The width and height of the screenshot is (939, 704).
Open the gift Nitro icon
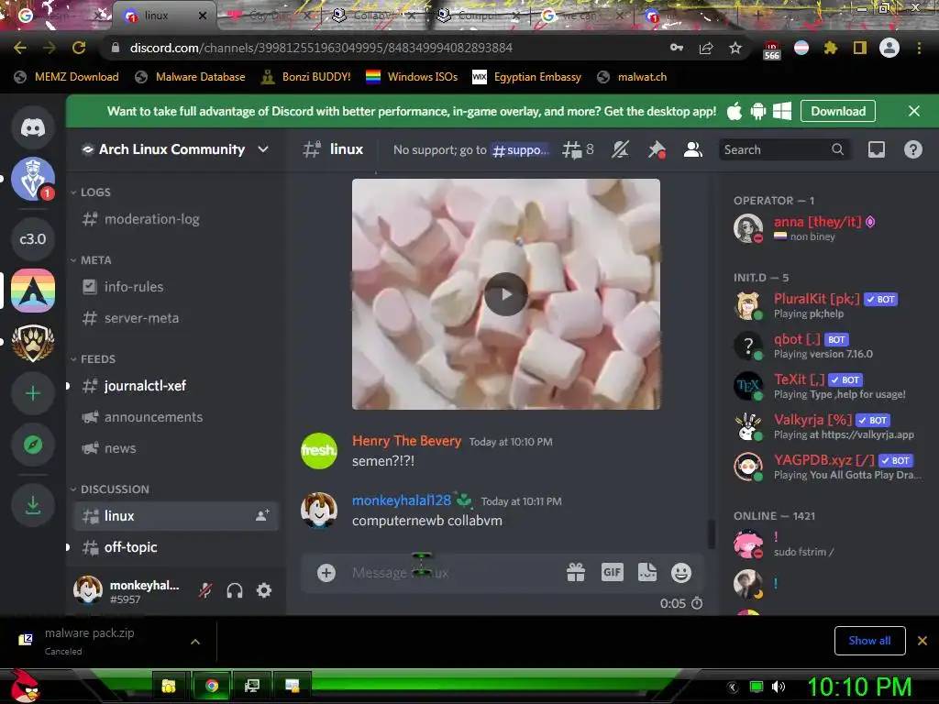click(576, 573)
